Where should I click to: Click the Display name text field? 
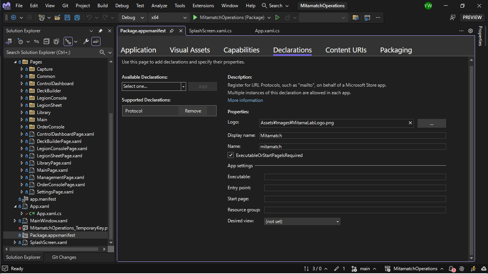tap(352, 135)
